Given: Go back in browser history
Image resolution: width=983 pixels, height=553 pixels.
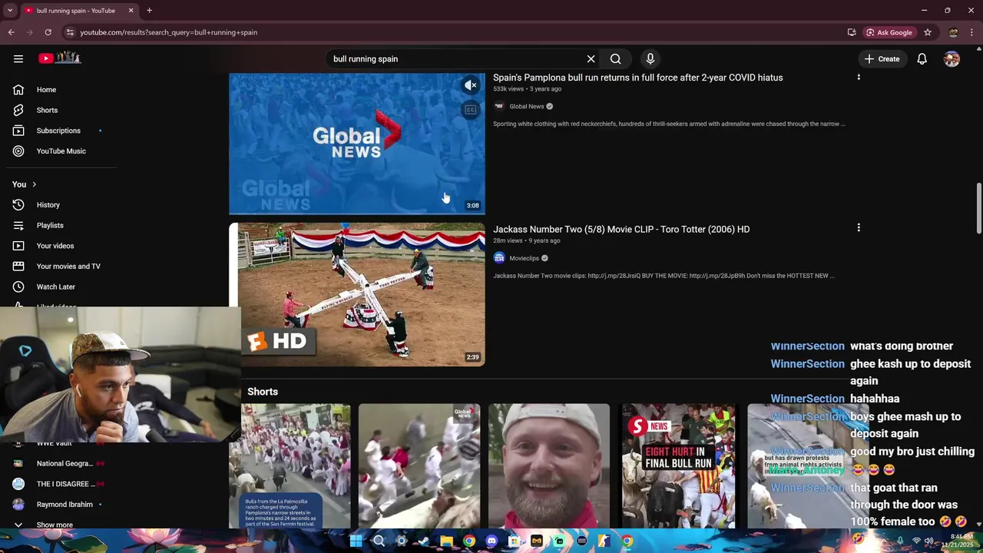Looking at the screenshot, I should tap(11, 32).
